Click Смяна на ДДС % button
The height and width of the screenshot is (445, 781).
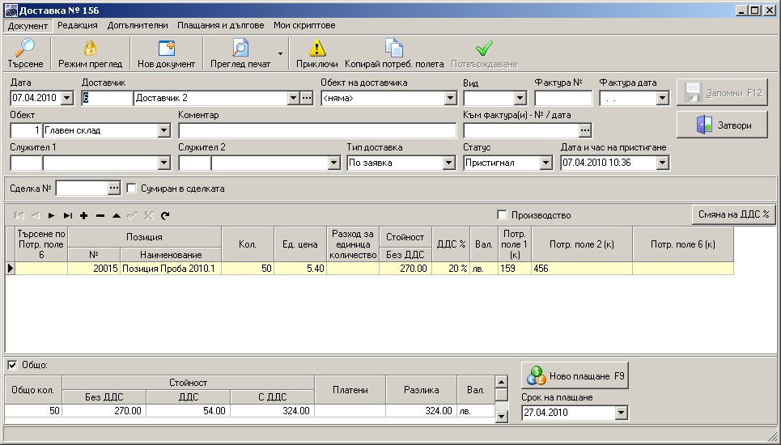point(734,214)
